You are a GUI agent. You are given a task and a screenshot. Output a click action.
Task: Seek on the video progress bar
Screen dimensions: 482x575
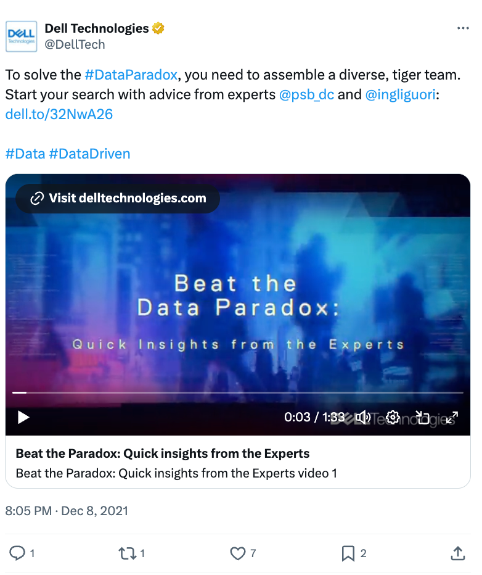pos(238,392)
